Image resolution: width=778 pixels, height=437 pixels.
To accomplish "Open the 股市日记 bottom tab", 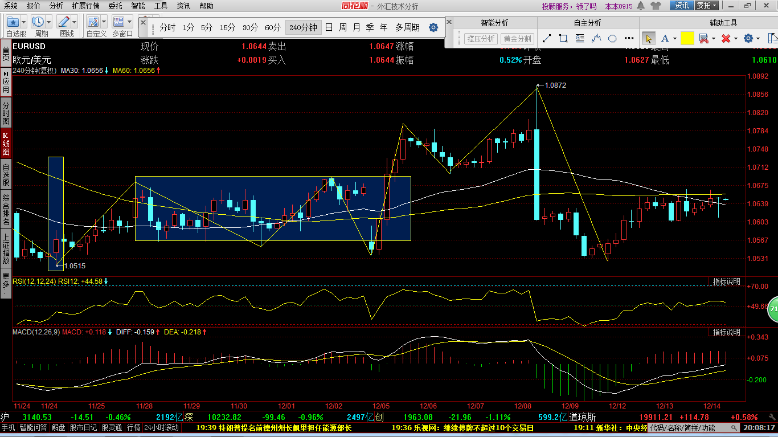I will pyautogui.click(x=84, y=427).
